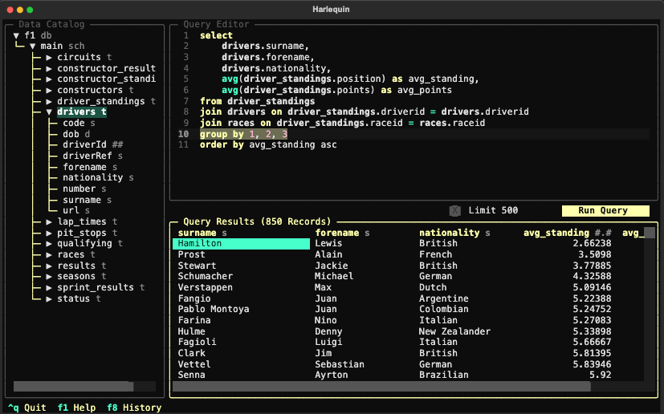Viewport: 664px width, 414px height.
Task: Expand the constructor_standi table
Action: (49, 79)
